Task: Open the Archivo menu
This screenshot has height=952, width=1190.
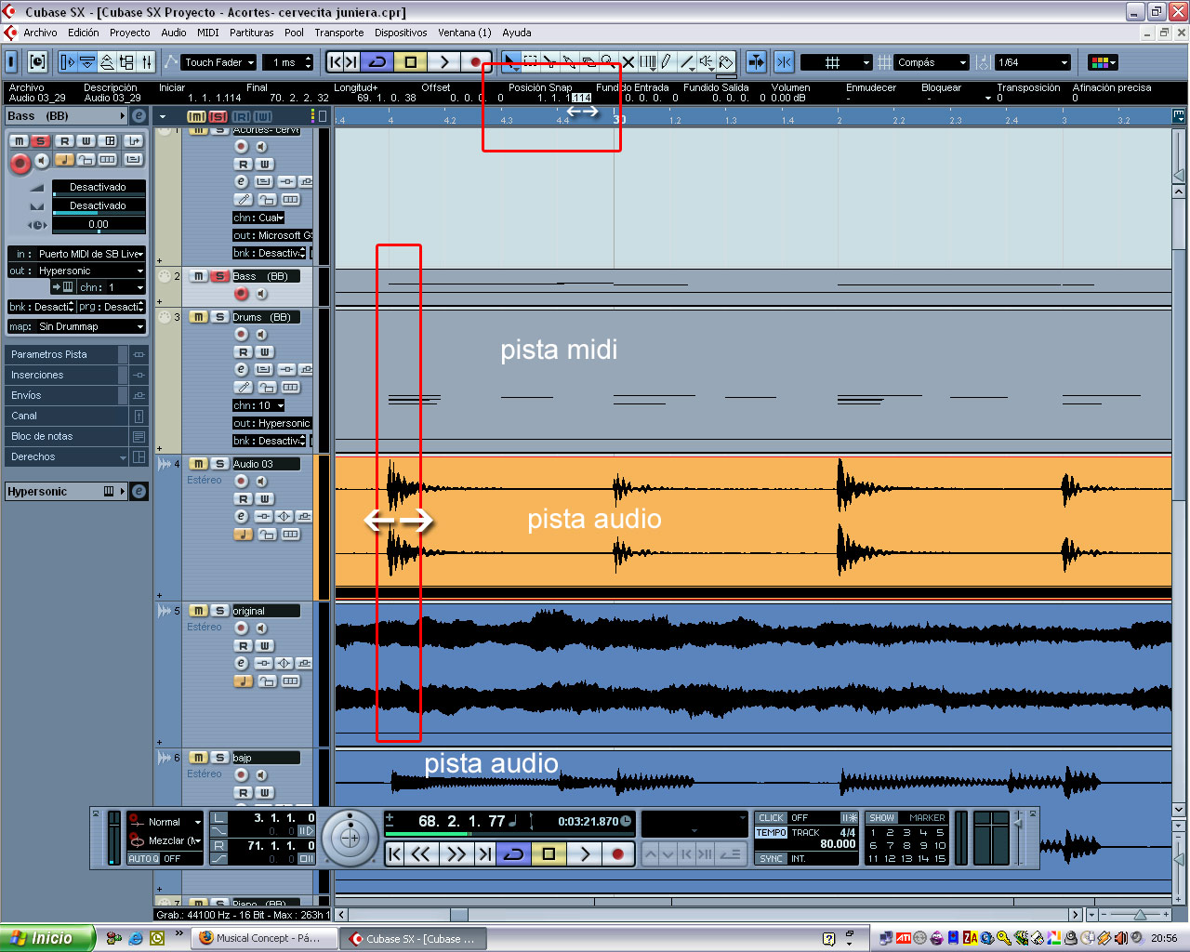Action: click(40, 33)
